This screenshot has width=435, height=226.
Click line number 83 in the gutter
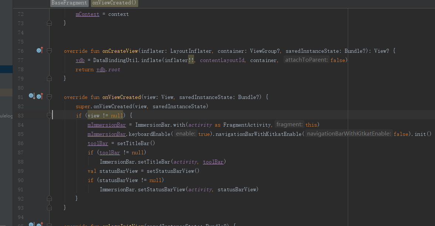pyautogui.click(x=20, y=115)
